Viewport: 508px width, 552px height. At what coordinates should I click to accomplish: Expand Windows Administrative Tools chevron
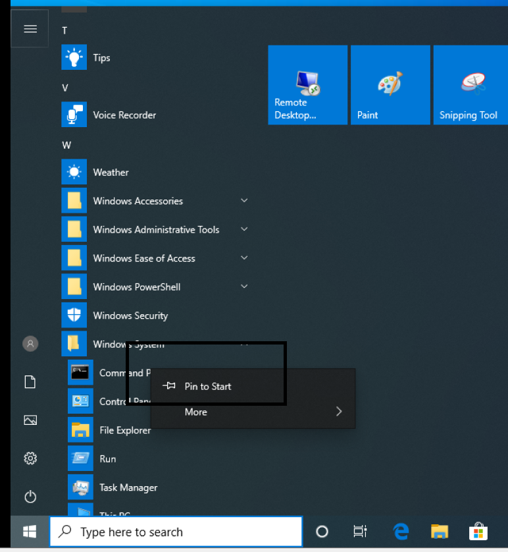tap(244, 229)
